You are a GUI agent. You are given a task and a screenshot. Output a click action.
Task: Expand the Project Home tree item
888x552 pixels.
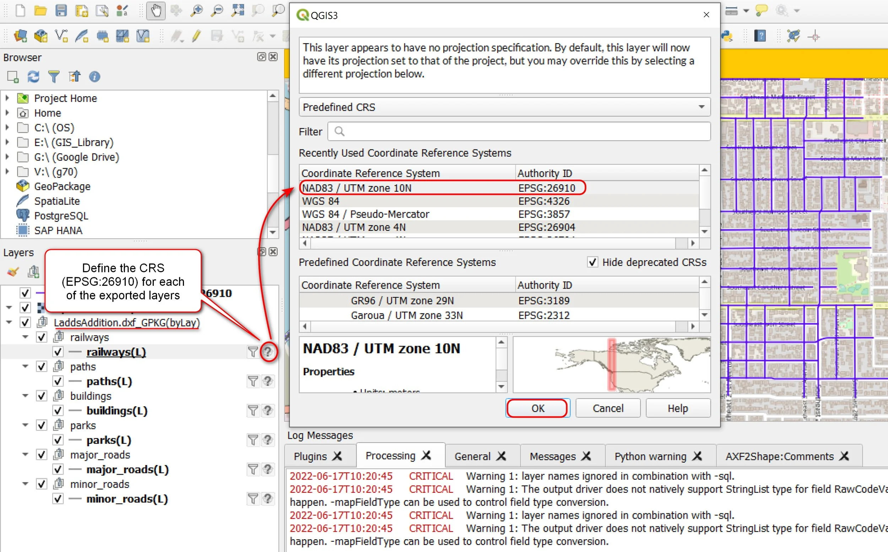pos(7,98)
